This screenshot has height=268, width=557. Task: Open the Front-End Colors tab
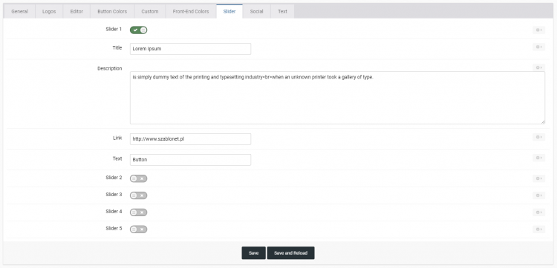pyautogui.click(x=191, y=11)
